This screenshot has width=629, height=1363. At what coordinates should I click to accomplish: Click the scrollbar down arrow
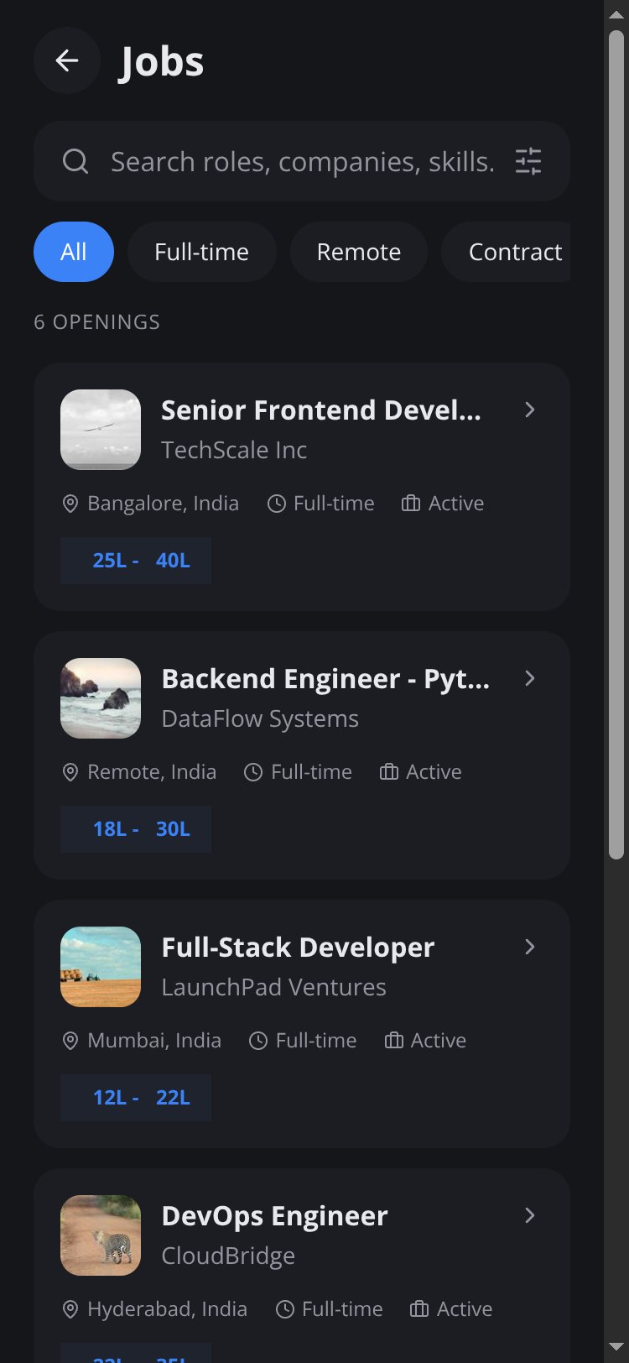pos(616,1349)
